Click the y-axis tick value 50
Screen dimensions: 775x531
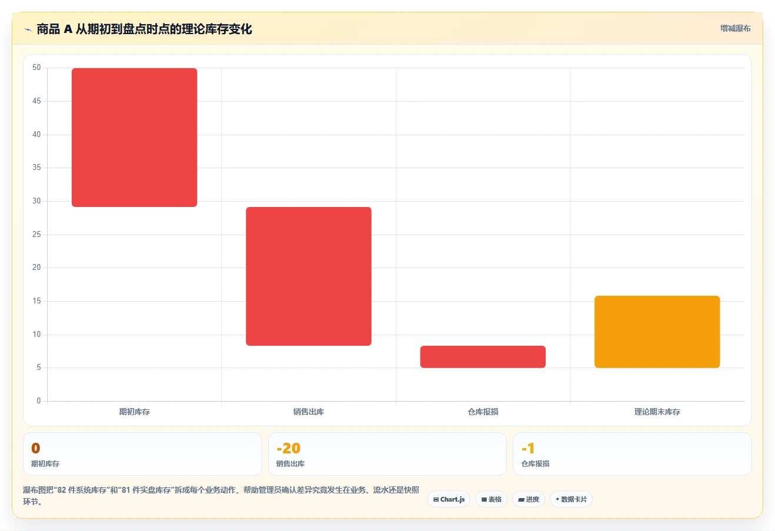(x=37, y=68)
